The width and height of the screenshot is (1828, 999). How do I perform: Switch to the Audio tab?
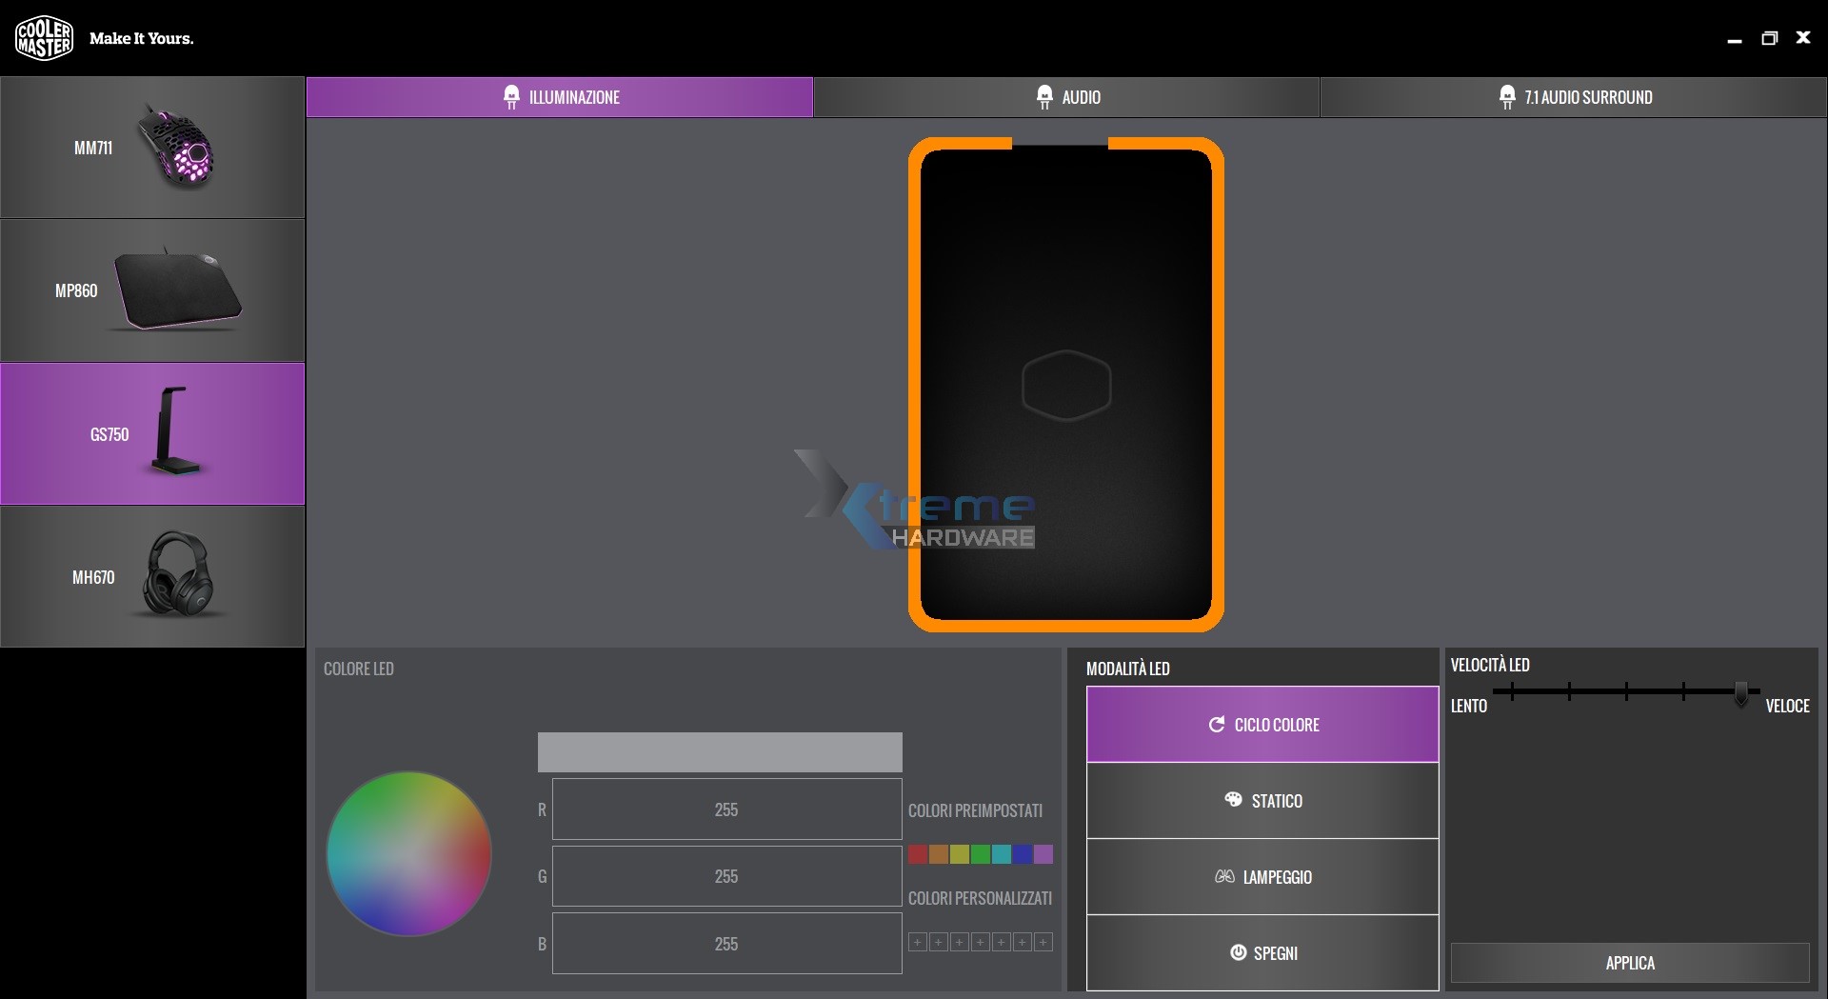(x=1066, y=97)
